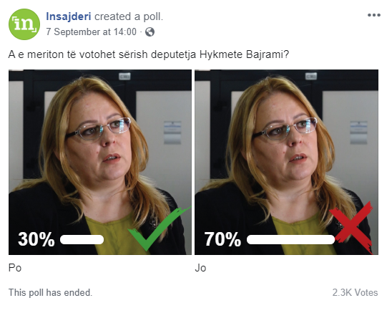Viewport: 387px width, 313px height.
Task: Click the red X on Jo image
Action: pyautogui.click(x=351, y=227)
